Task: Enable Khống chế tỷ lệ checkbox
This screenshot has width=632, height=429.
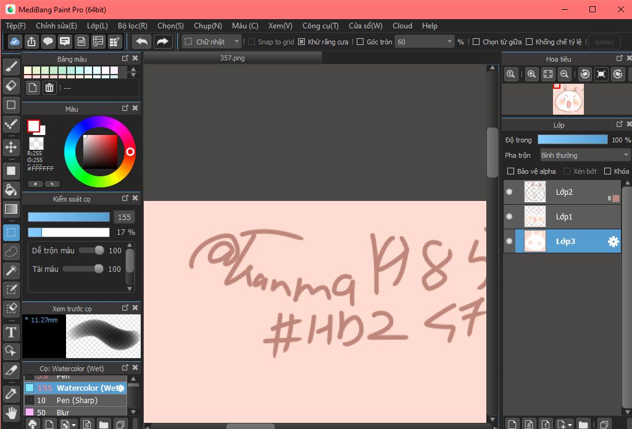Action: (x=530, y=42)
